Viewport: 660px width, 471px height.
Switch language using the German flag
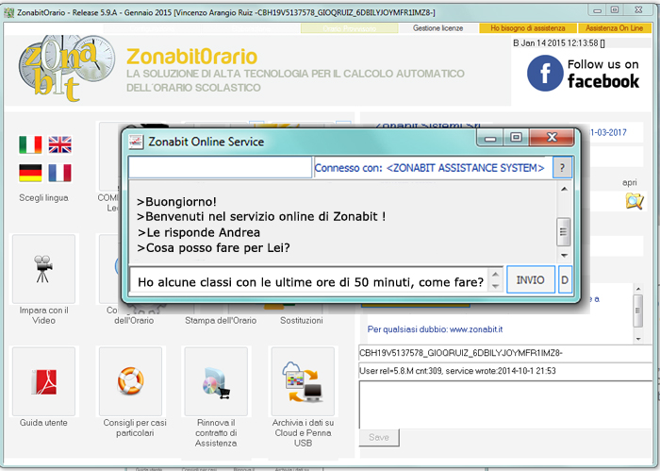click(x=30, y=173)
